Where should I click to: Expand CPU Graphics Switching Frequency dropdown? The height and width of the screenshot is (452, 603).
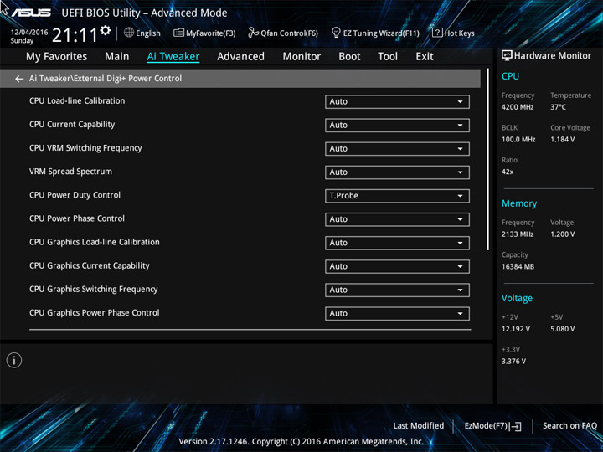(x=397, y=290)
